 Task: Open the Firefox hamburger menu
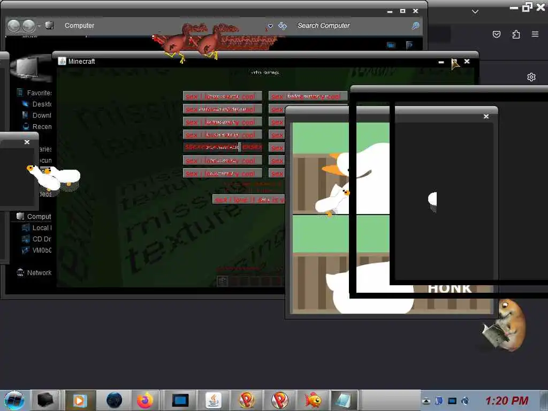[x=535, y=34]
